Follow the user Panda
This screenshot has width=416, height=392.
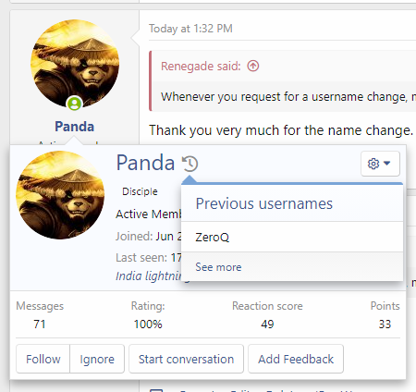[x=43, y=359]
